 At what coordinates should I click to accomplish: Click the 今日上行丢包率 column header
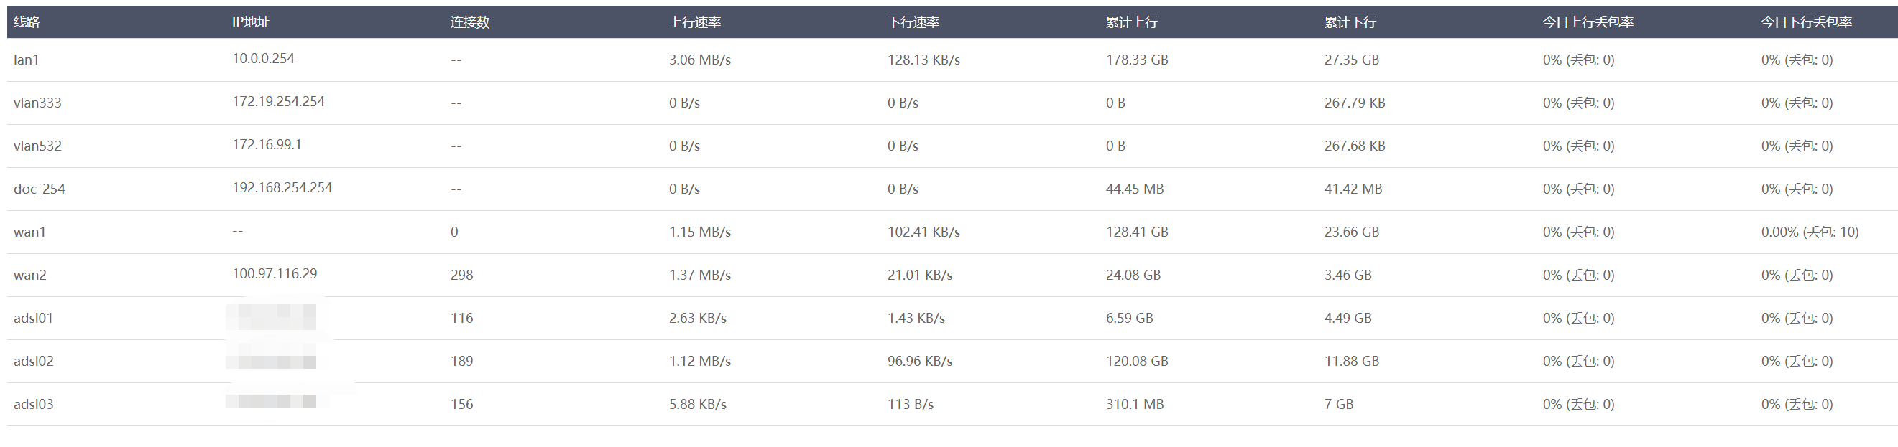pos(1588,22)
